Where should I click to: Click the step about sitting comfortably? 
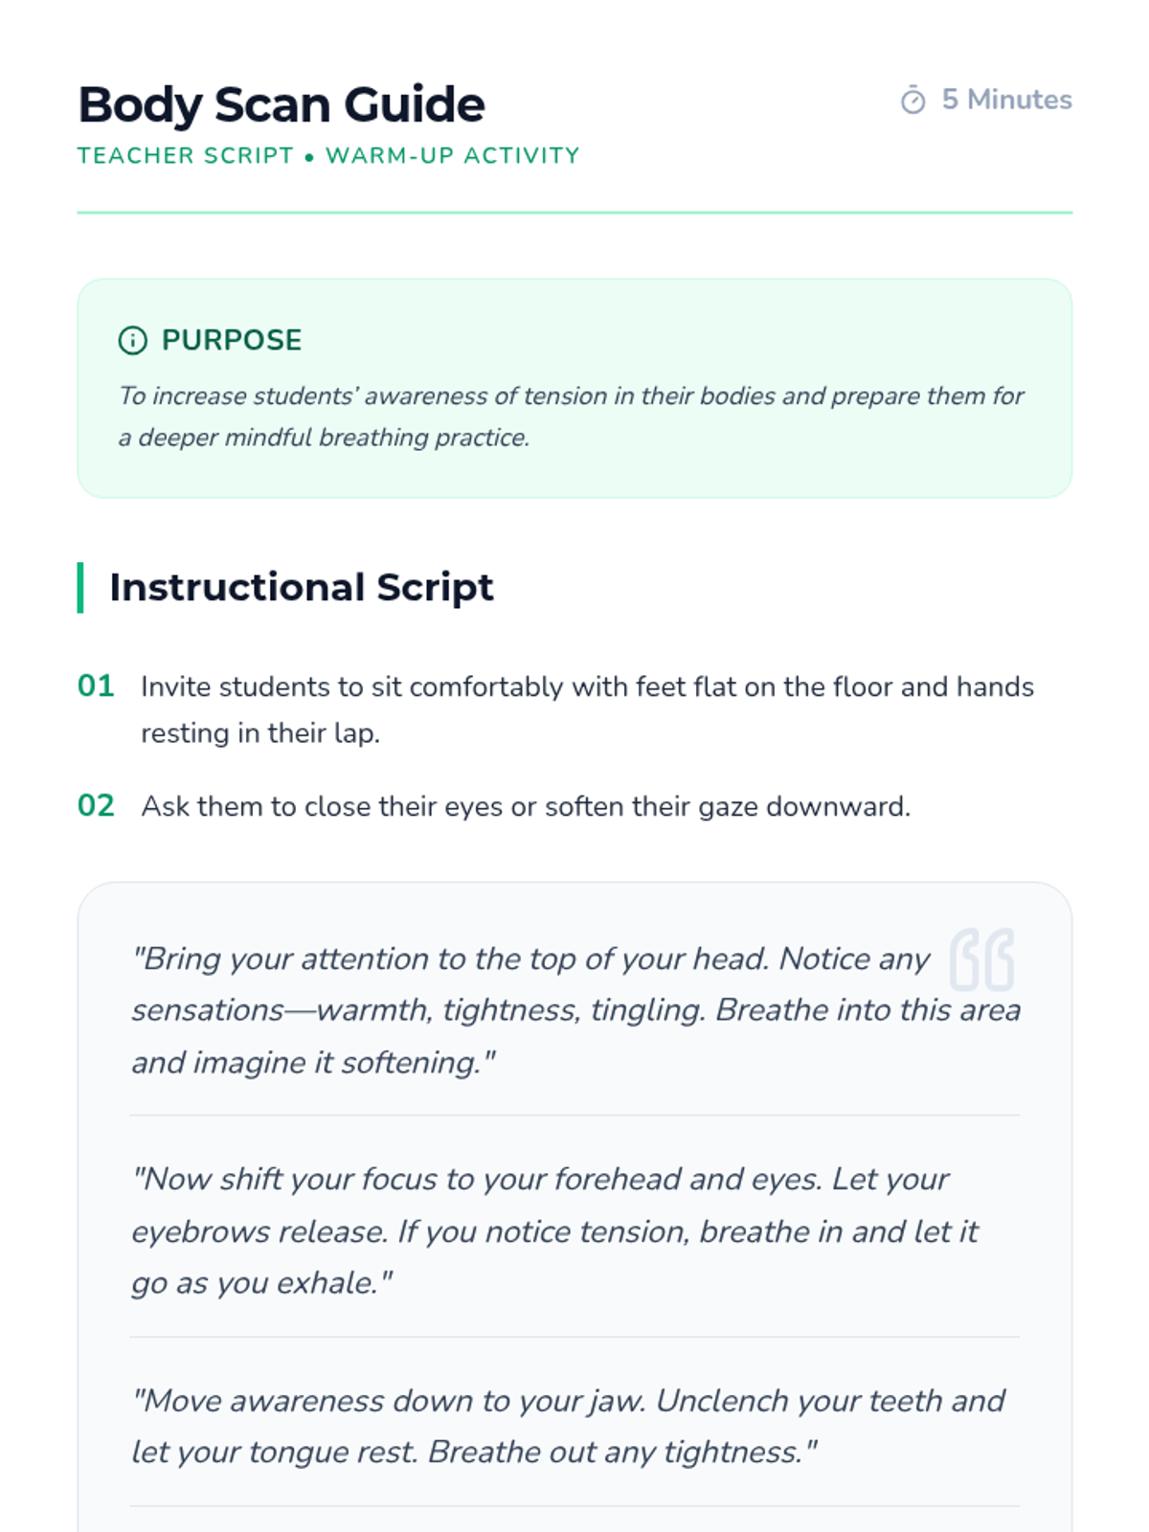[587, 710]
